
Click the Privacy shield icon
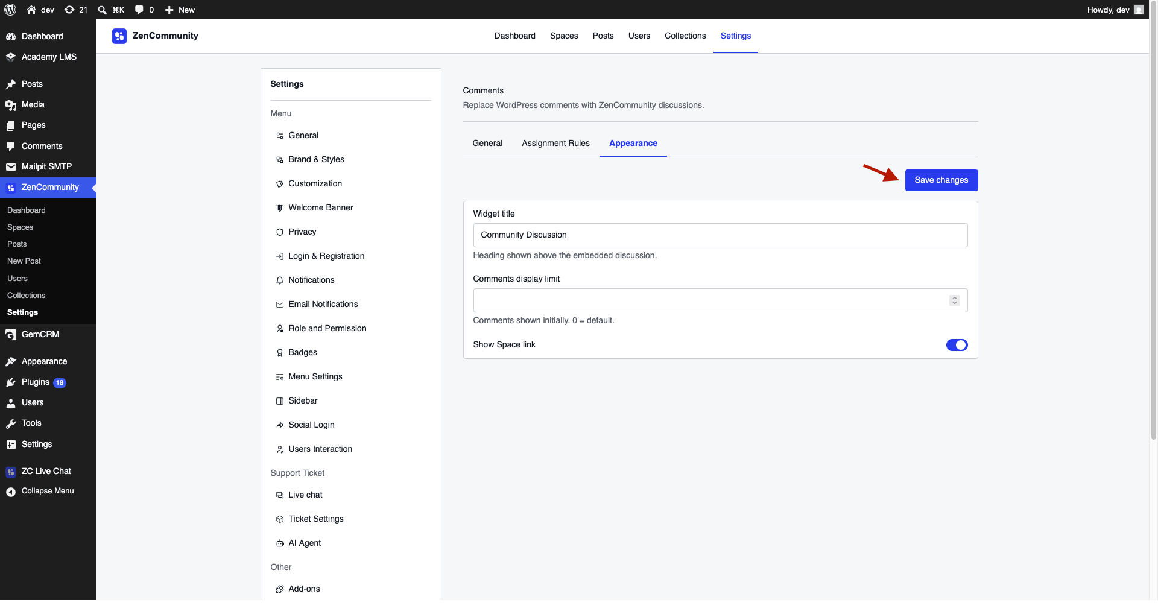tap(280, 232)
